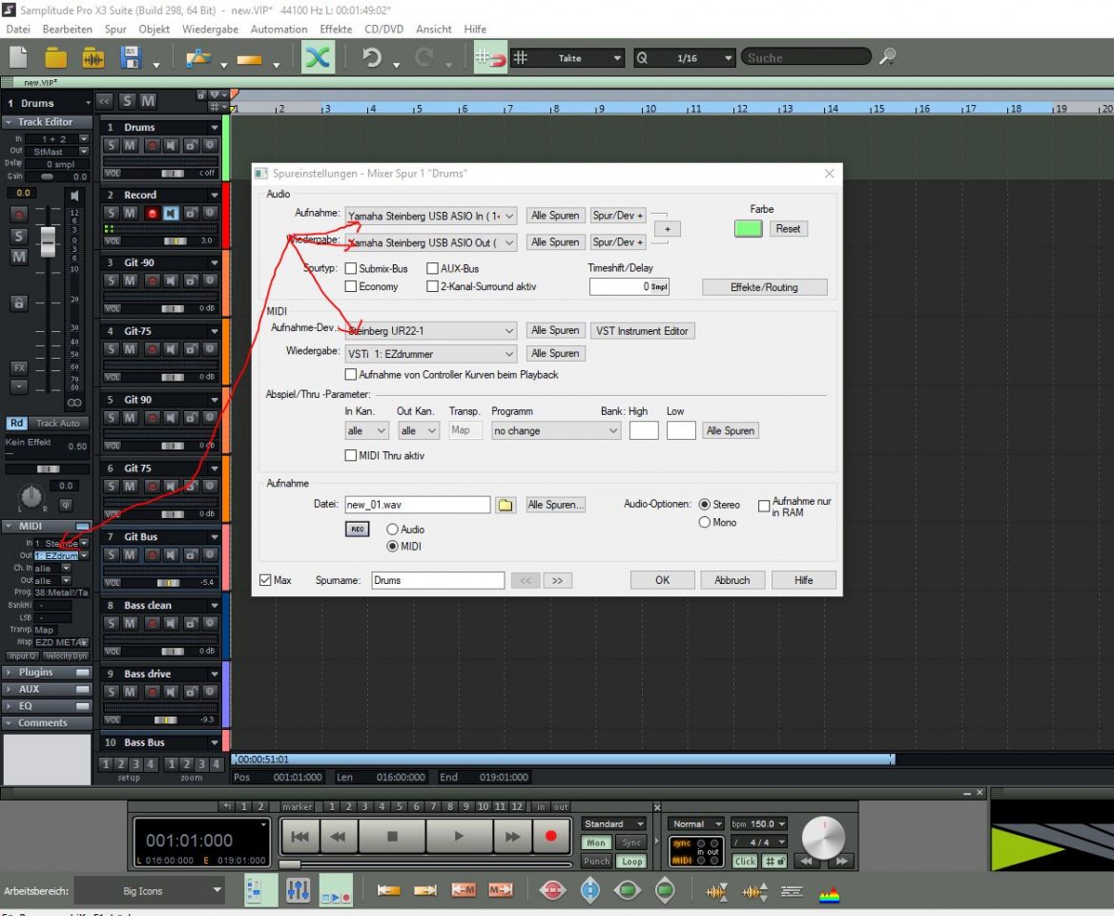The height and width of the screenshot is (916, 1114).
Task: Open a project with the folder icon
Action: click(x=55, y=57)
